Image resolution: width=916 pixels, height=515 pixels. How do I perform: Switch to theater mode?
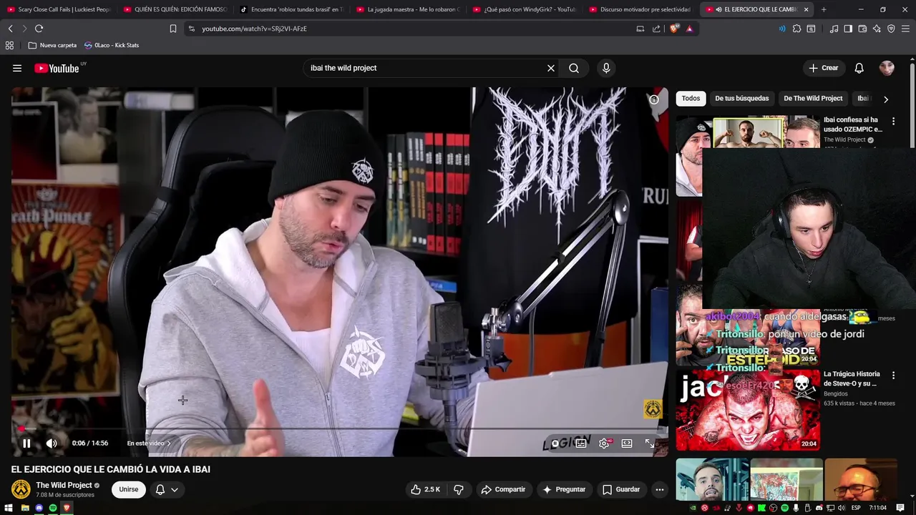627,443
